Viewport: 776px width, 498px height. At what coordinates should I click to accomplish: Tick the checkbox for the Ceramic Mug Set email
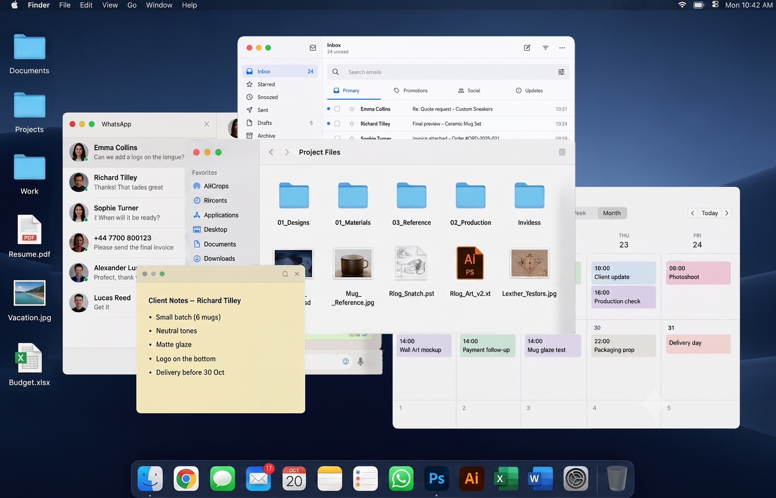(337, 124)
